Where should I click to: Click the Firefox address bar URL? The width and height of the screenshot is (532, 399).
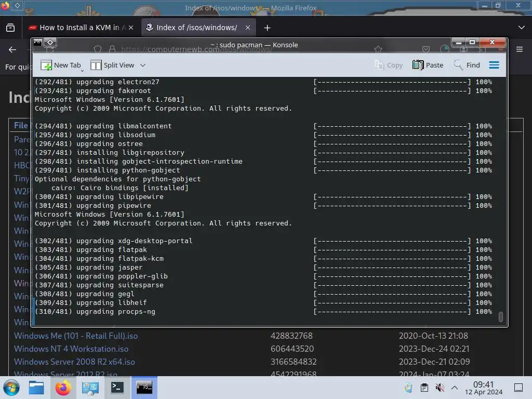coord(197,49)
